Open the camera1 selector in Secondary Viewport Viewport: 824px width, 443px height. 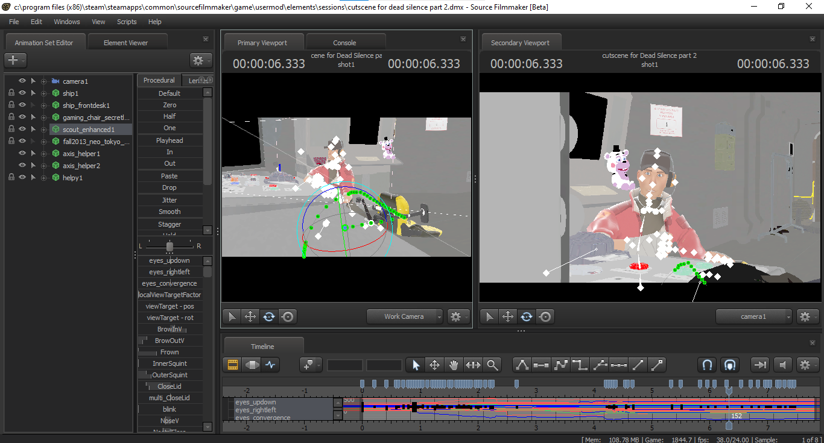pyautogui.click(x=754, y=316)
